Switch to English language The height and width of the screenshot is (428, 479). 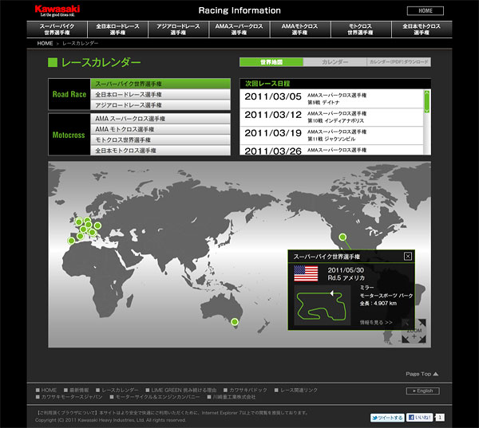tap(423, 391)
